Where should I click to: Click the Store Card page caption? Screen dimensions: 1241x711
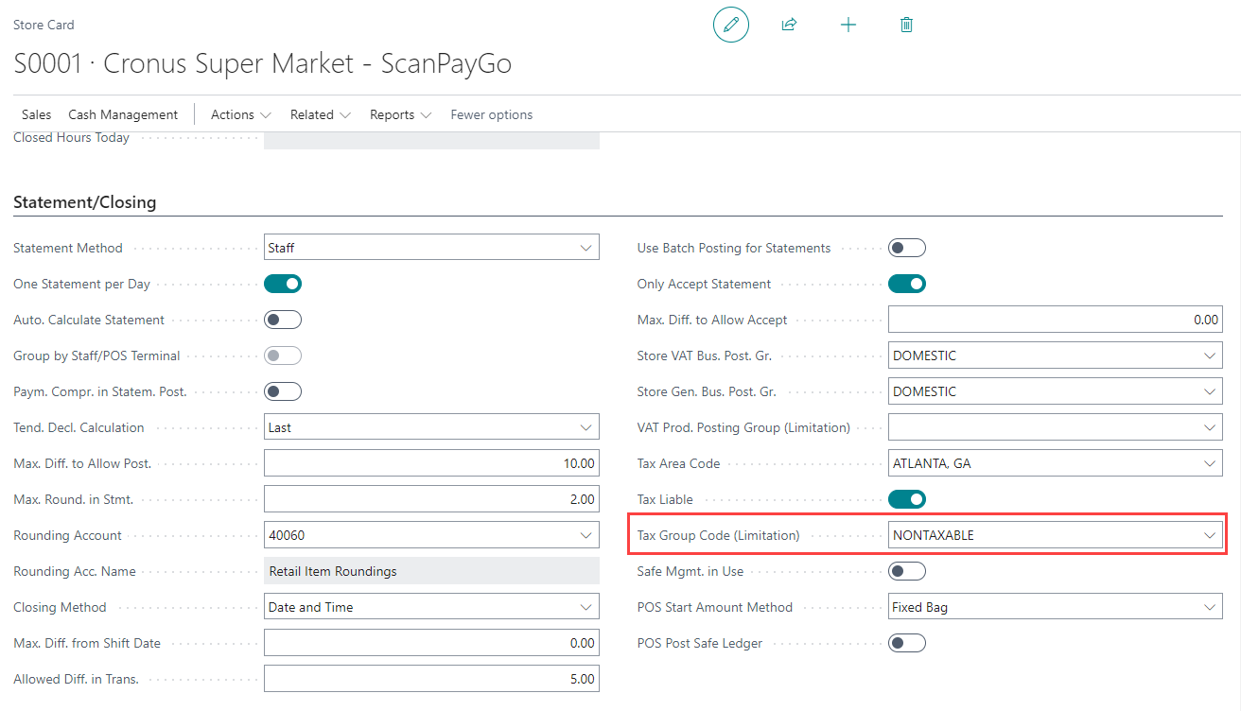click(44, 25)
